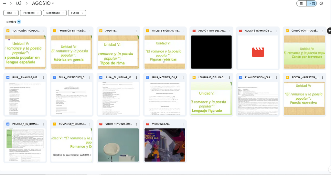Open the PLANIFICACION_CLA document thumbnail
The image size is (331, 175).
[x=258, y=99]
